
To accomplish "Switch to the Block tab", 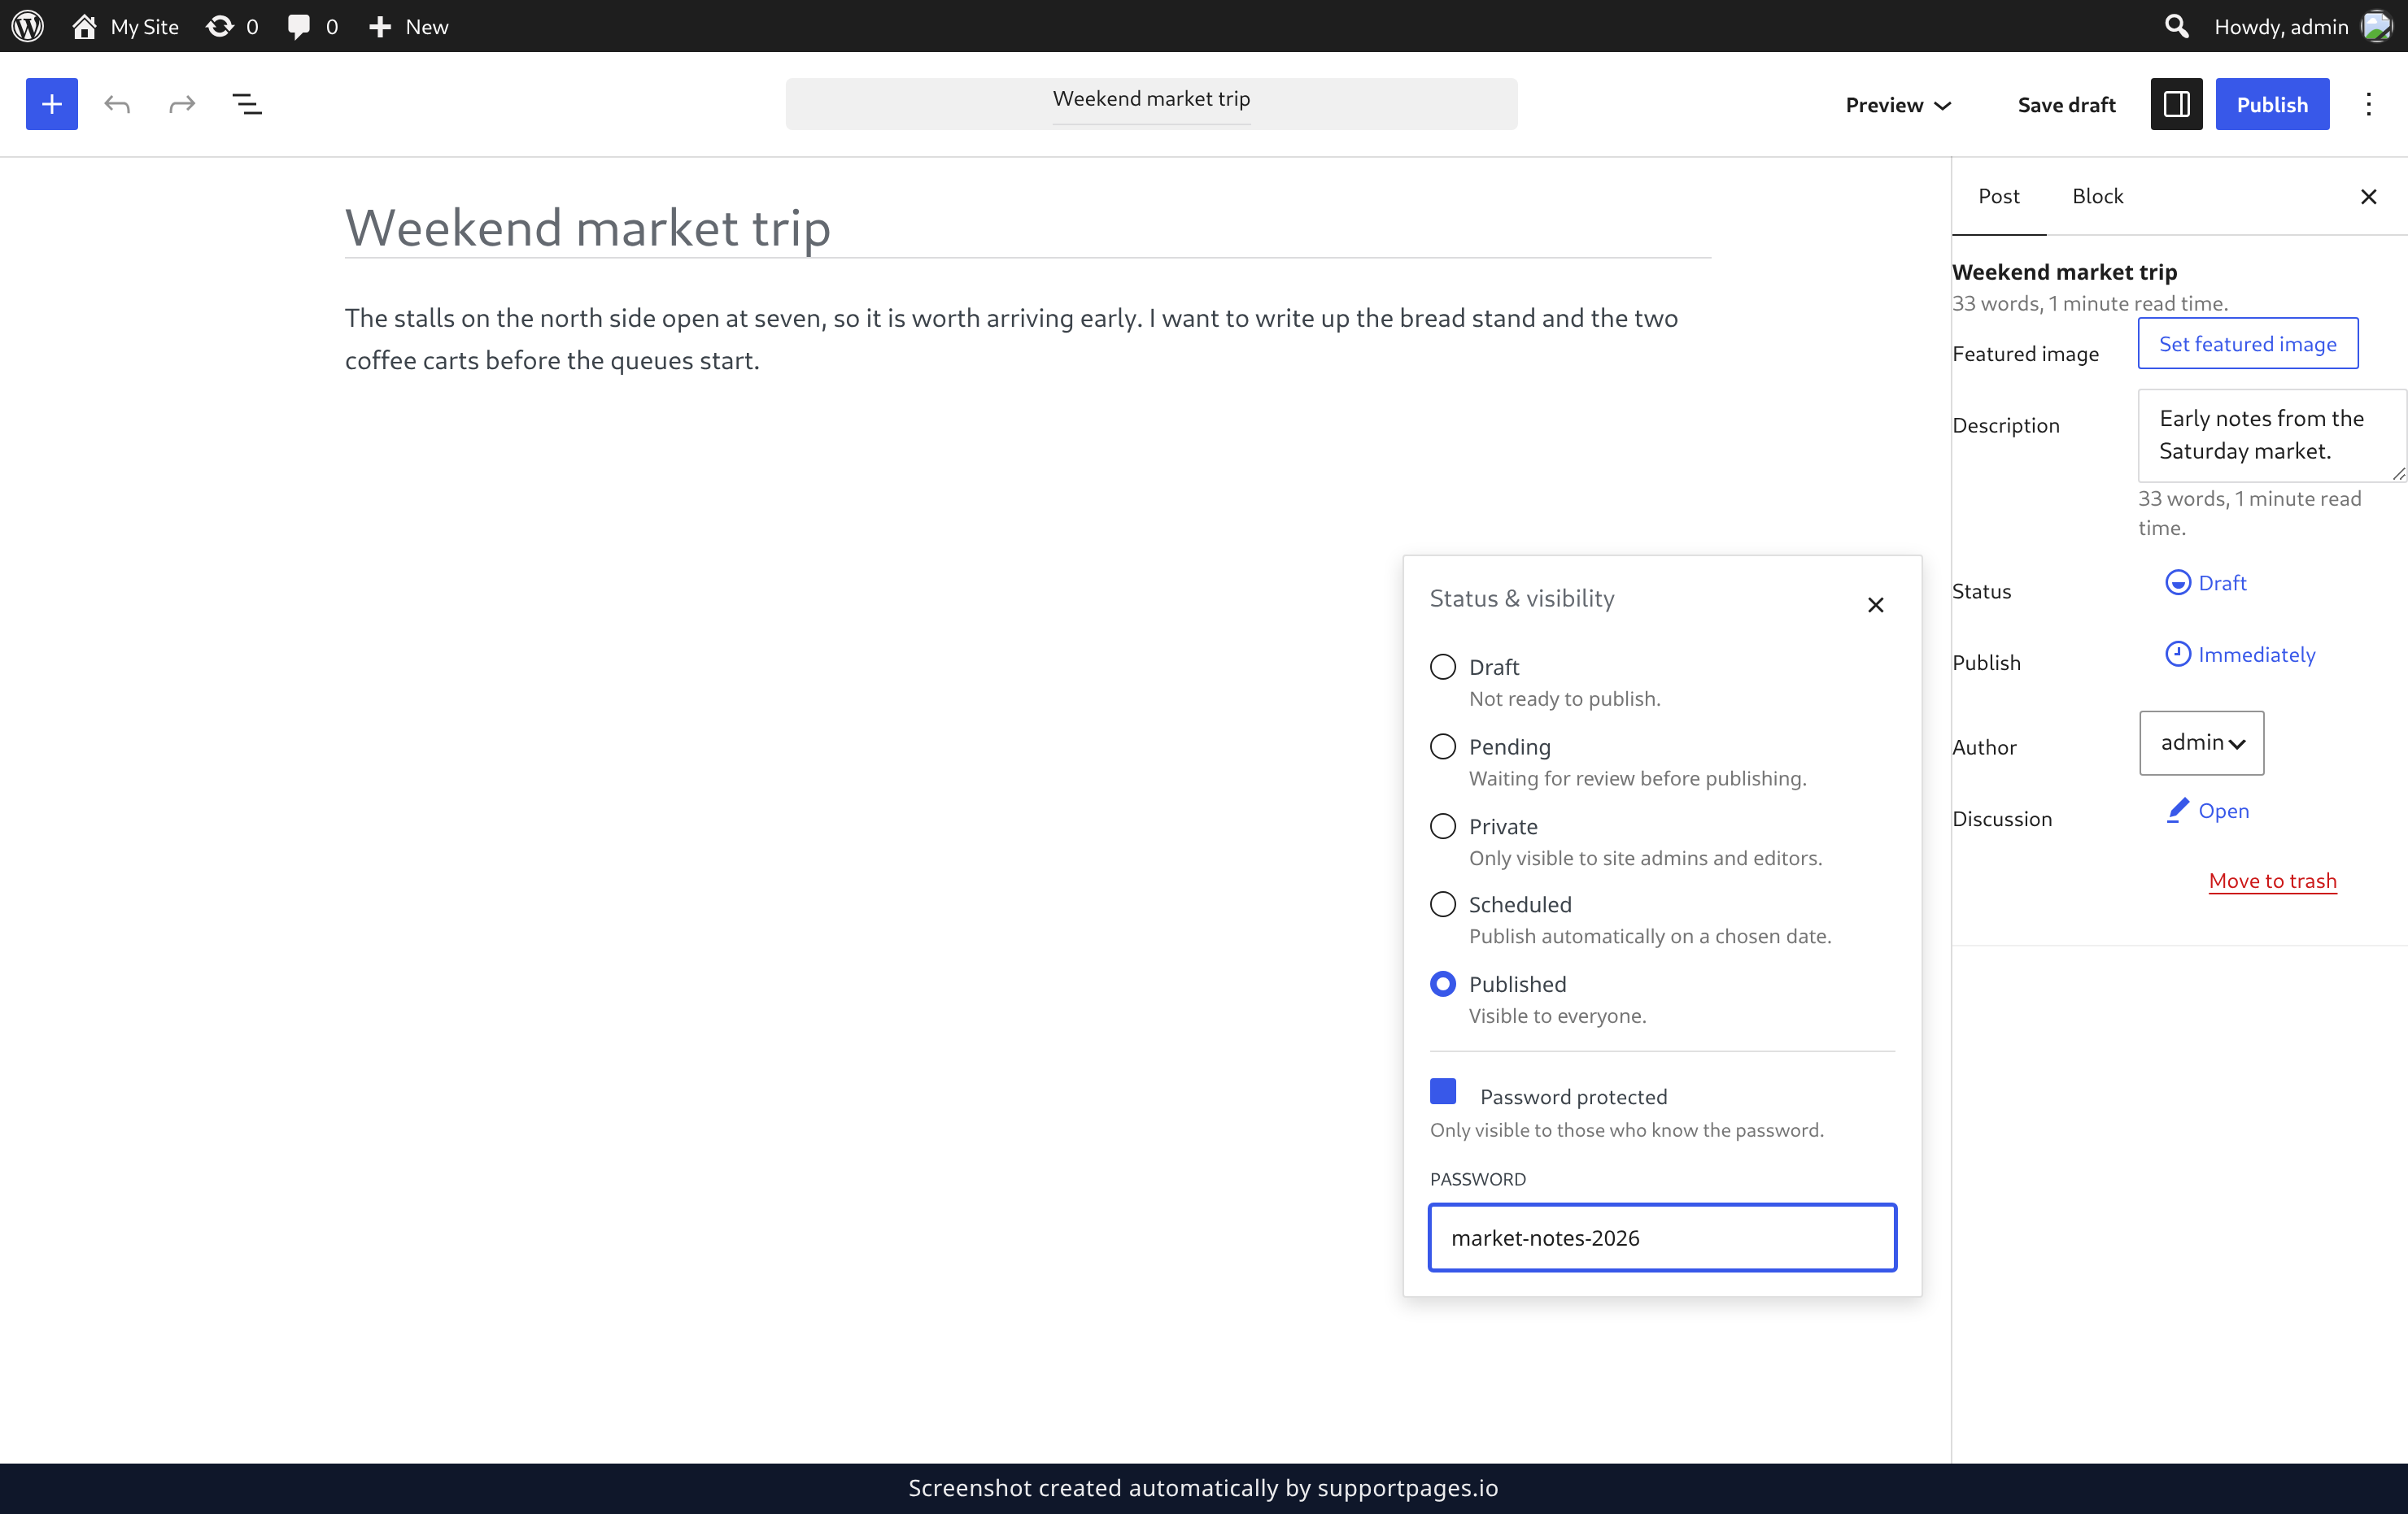I will click(2097, 196).
